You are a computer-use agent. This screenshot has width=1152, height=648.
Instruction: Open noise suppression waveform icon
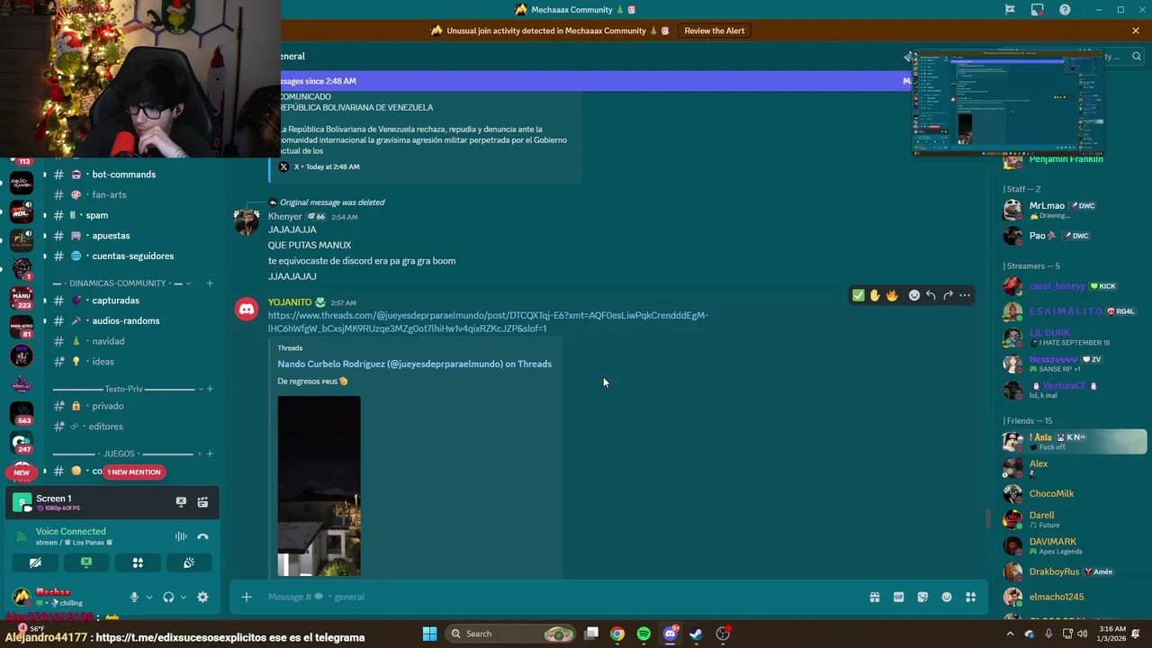pos(181,536)
